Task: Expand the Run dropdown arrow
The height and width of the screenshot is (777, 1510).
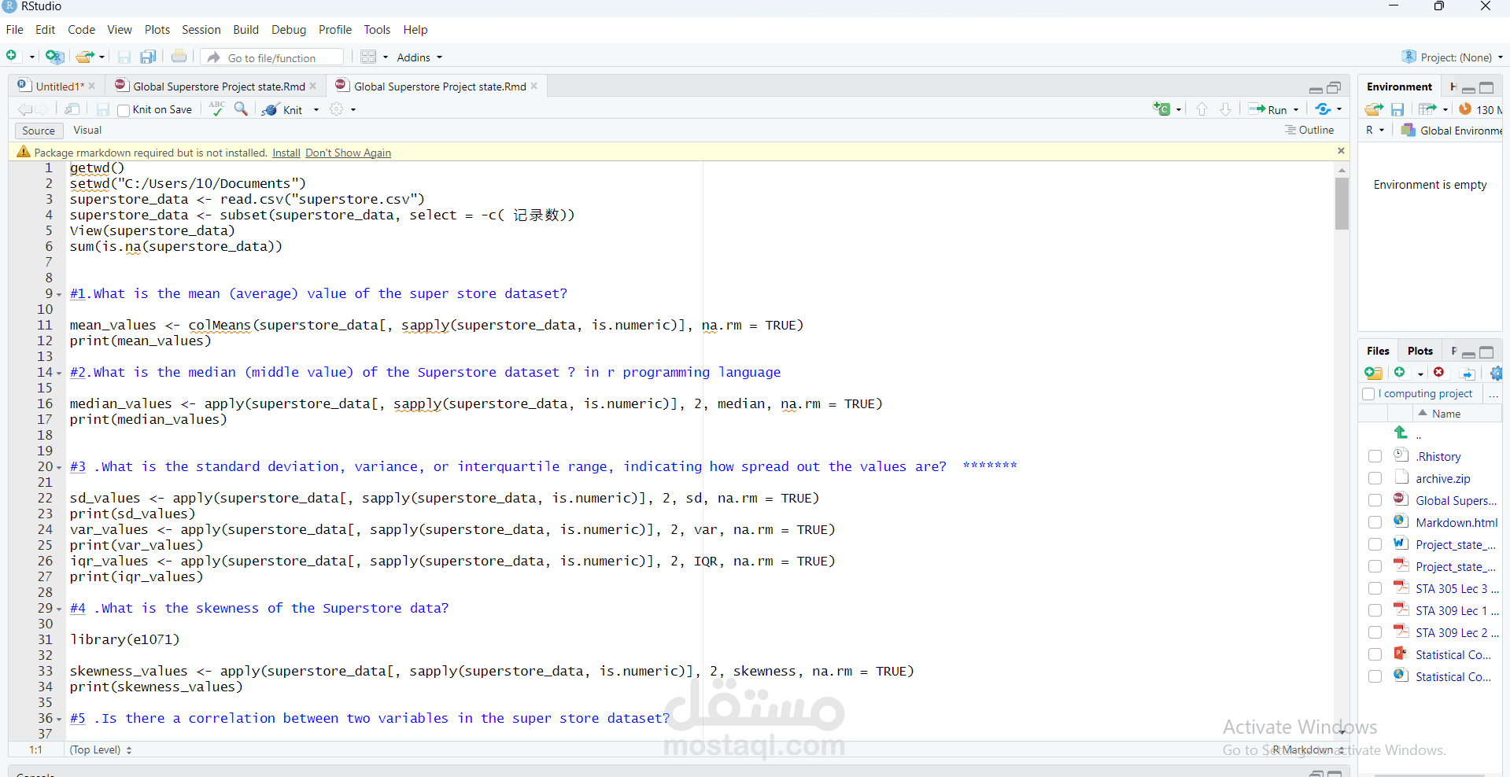Action: click(x=1296, y=110)
